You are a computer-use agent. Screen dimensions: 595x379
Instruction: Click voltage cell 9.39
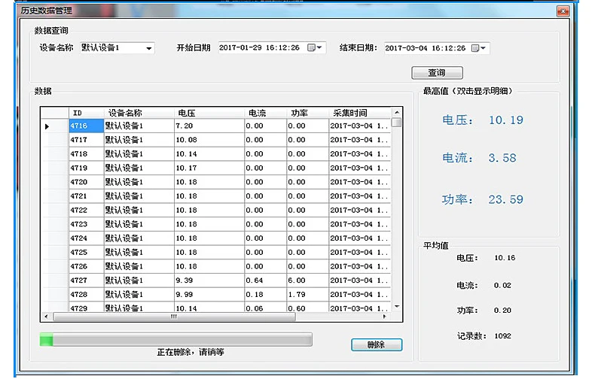tap(209, 280)
